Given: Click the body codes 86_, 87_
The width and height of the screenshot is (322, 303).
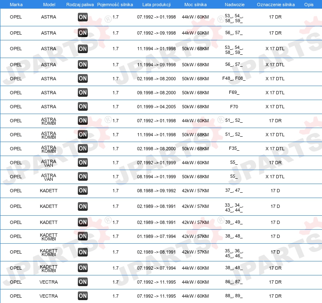Looking at the screenshot, I should [234, 282].
